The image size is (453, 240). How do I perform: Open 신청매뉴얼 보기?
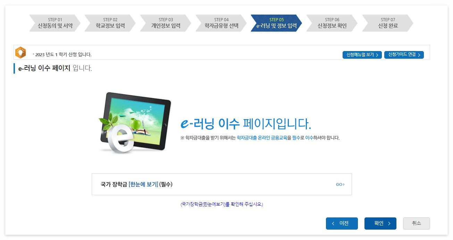tap(362, 55)
